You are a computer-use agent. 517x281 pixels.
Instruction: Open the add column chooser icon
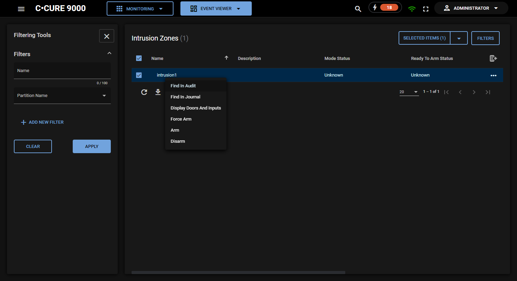tap(493, 58)
